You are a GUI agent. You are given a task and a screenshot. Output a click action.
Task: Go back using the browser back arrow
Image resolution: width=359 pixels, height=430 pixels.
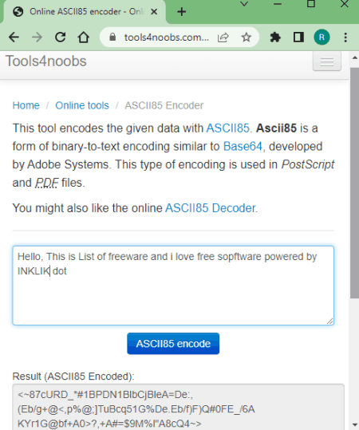[14, 37]
